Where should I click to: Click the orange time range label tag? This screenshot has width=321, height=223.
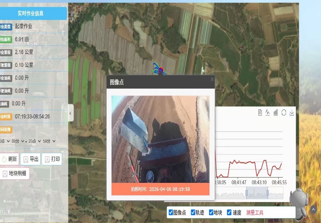6,130
